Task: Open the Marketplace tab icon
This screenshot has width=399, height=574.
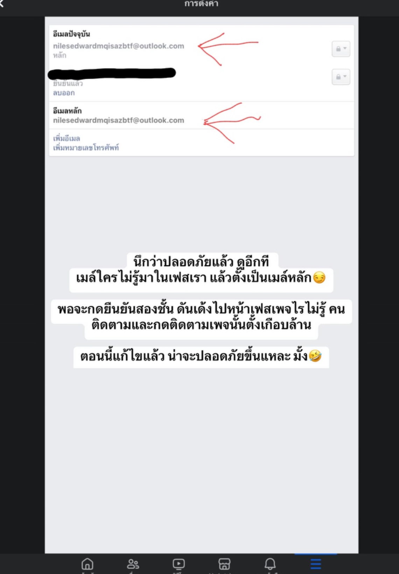Action: [x=224, y=564]
